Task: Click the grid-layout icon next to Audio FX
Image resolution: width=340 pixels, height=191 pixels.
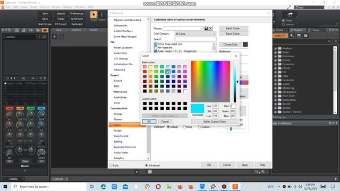Action: (x=299, y=36)
